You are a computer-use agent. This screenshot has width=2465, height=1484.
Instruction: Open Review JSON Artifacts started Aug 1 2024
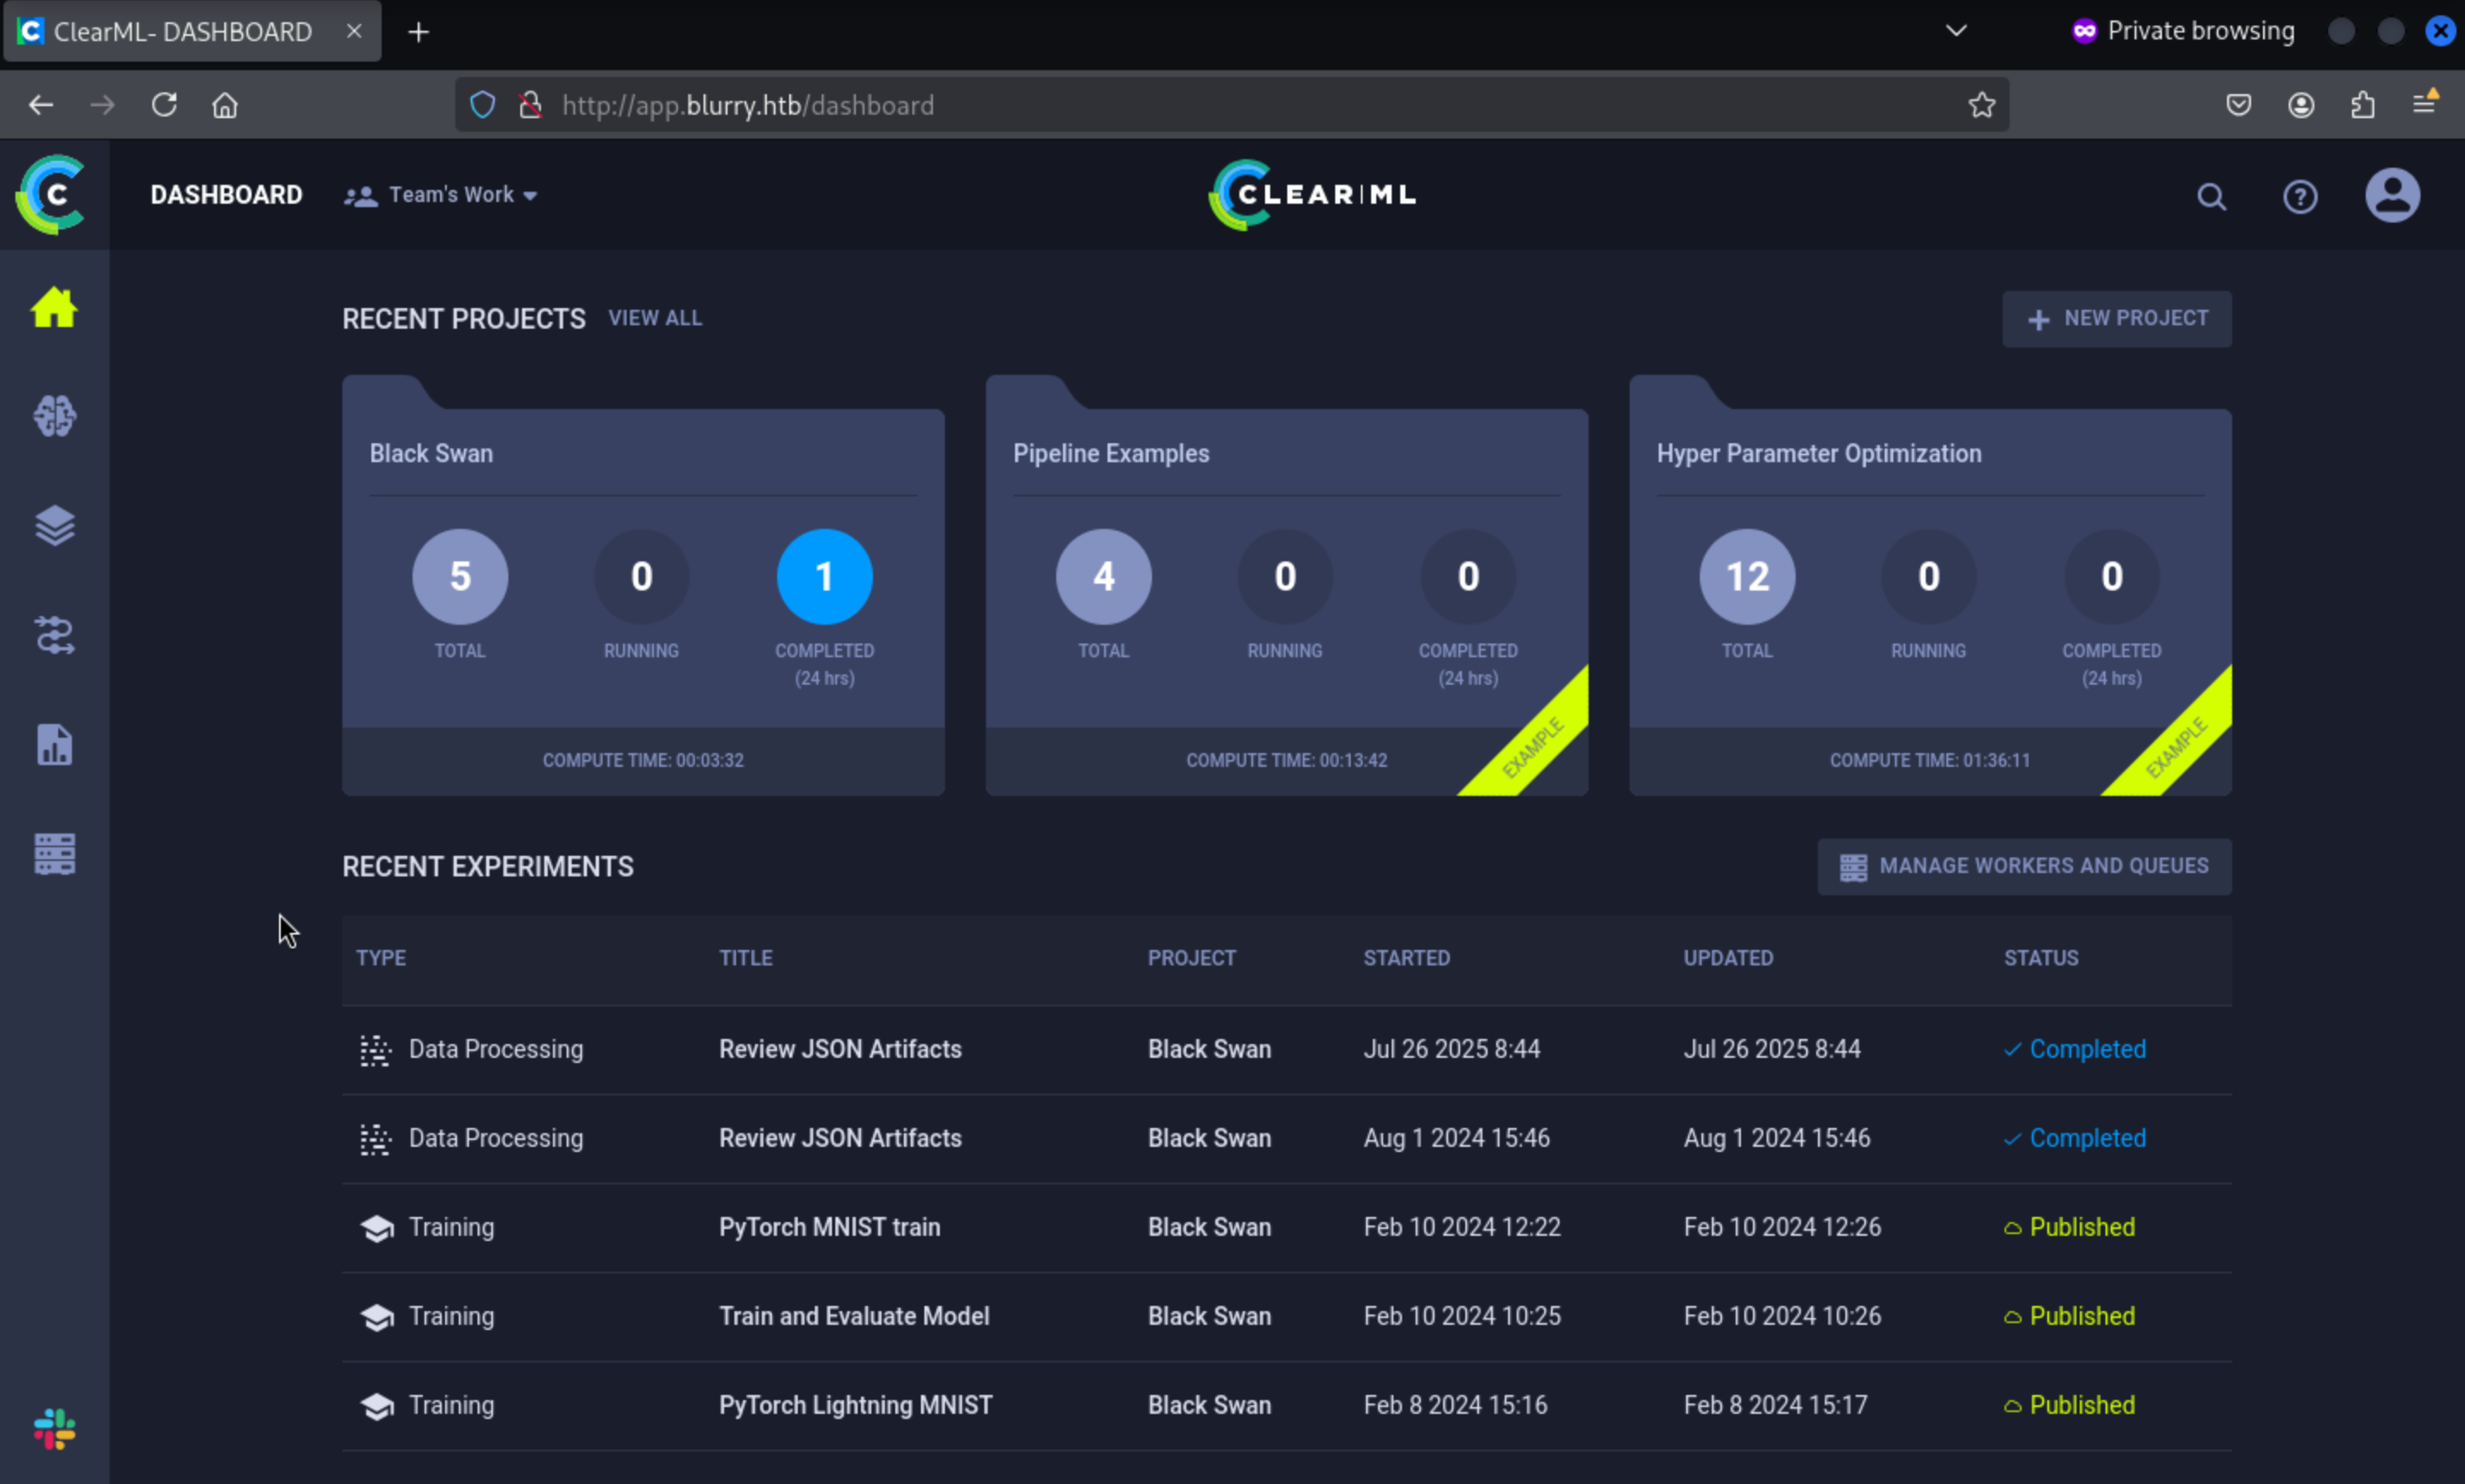click(x=1286, y=1139)
